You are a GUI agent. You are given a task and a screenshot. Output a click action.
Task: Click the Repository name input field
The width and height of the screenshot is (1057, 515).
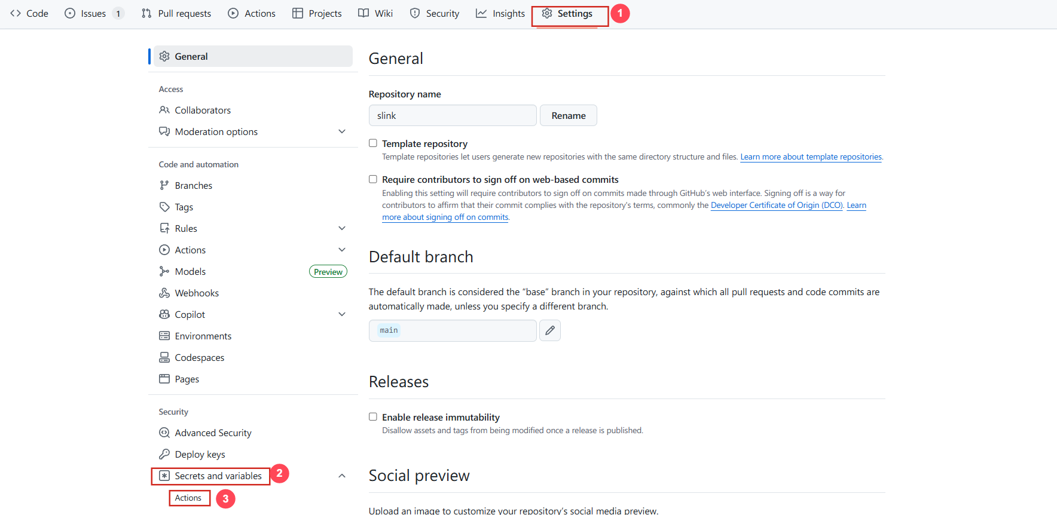tap(452, 115)
